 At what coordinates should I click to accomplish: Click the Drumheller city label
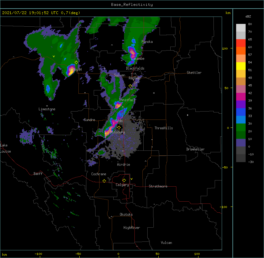coord(195,149)
